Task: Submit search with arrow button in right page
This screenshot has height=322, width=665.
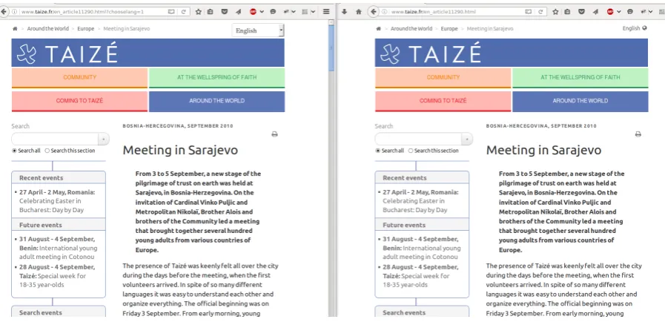Action: click(x=467, y=139)
